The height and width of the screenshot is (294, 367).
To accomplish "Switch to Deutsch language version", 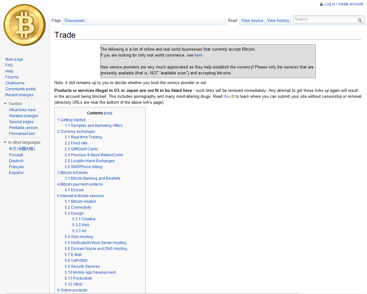I will point(16,161).
